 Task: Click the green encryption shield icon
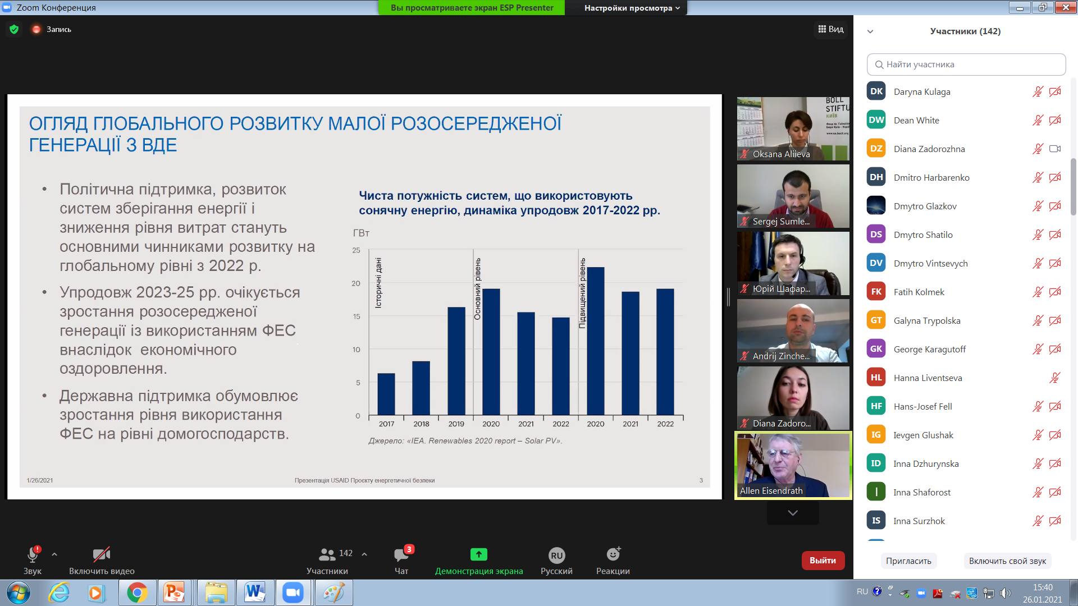(x=14, y=29)
